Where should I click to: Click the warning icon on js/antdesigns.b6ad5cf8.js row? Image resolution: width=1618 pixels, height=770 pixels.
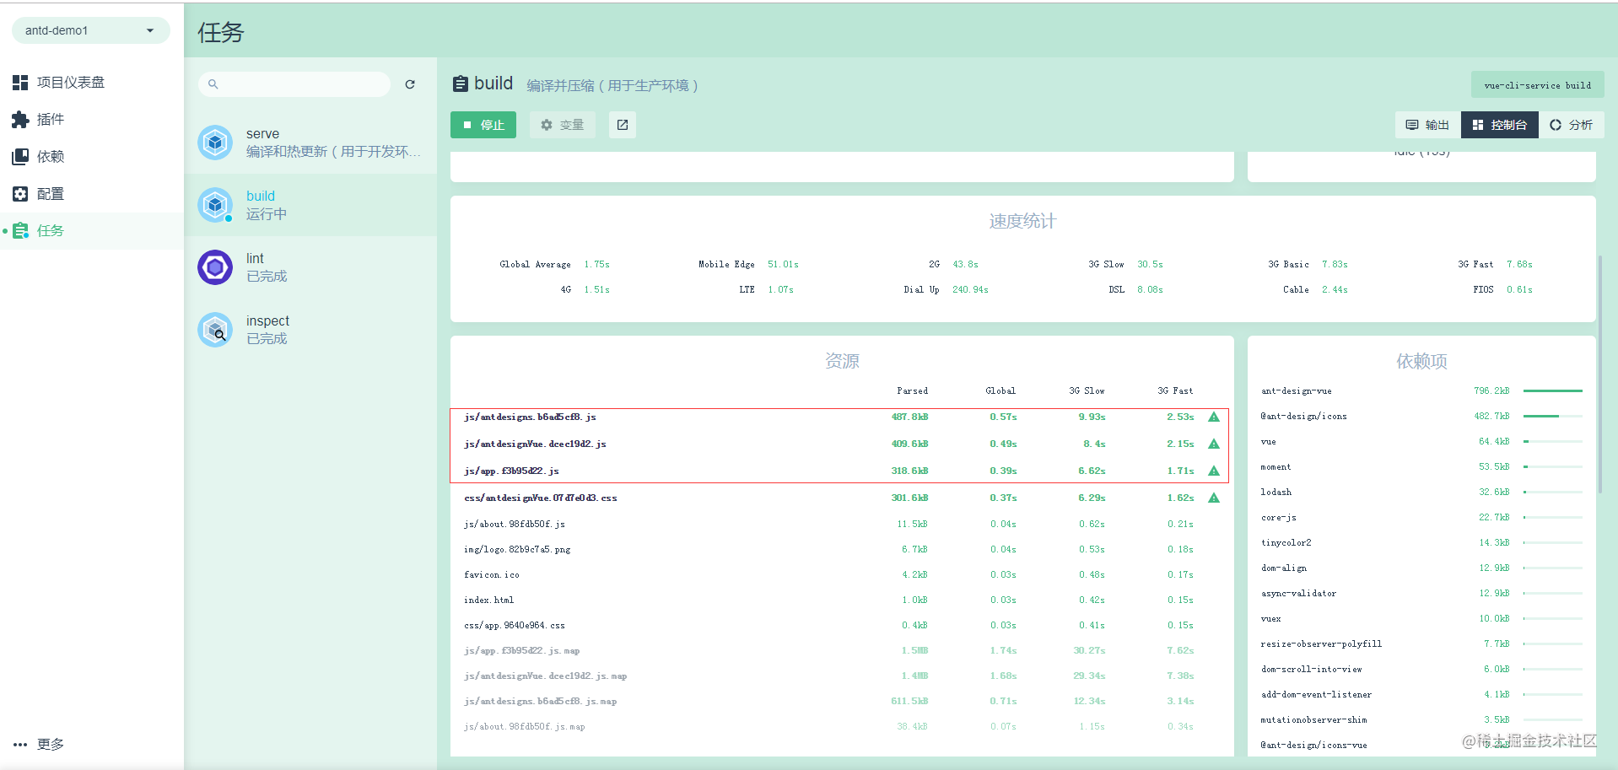click(1212, 416)
